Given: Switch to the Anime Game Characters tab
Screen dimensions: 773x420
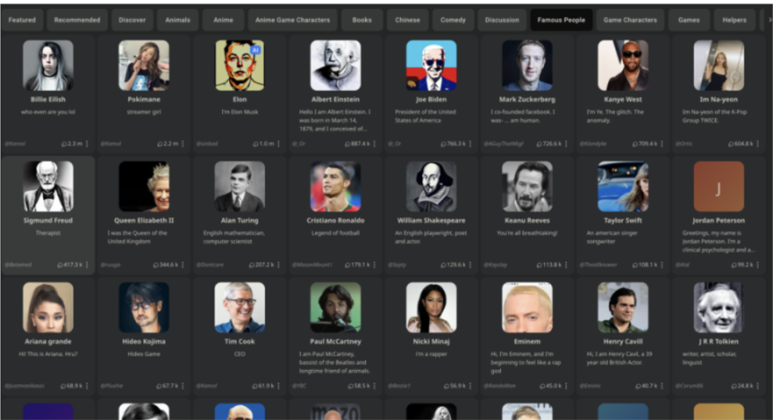Looking at the screenshot, I should [293, 20].
